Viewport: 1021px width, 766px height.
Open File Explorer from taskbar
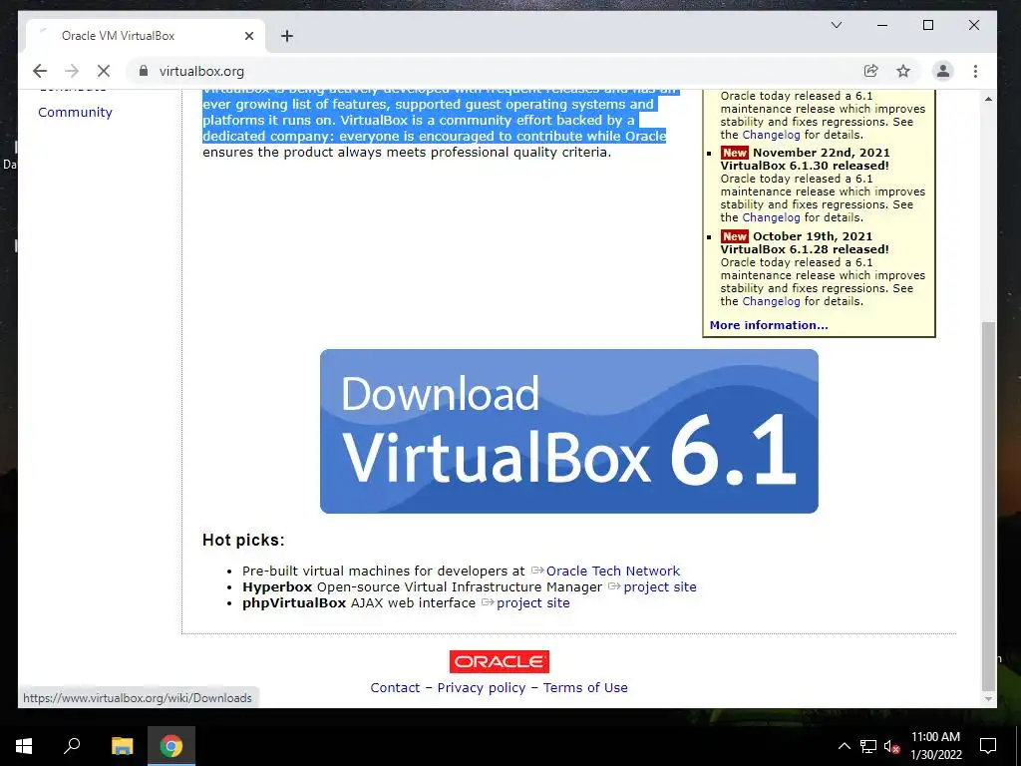point(122,746)
